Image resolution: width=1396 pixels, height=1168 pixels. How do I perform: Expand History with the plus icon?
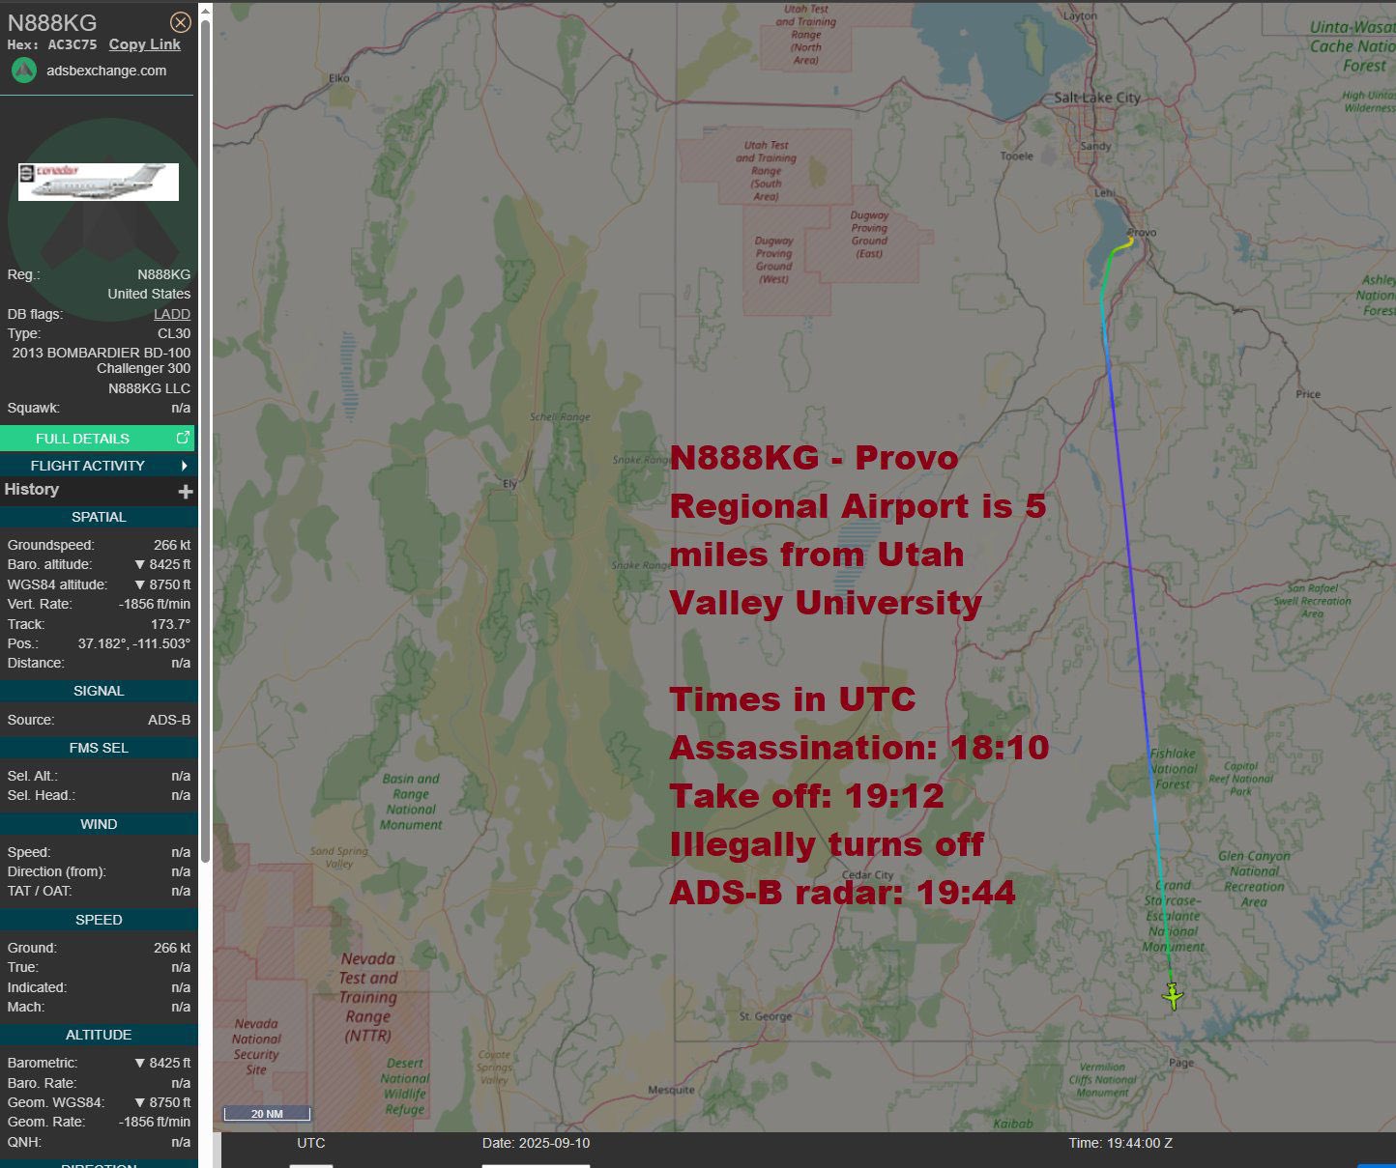pos(186,491)
